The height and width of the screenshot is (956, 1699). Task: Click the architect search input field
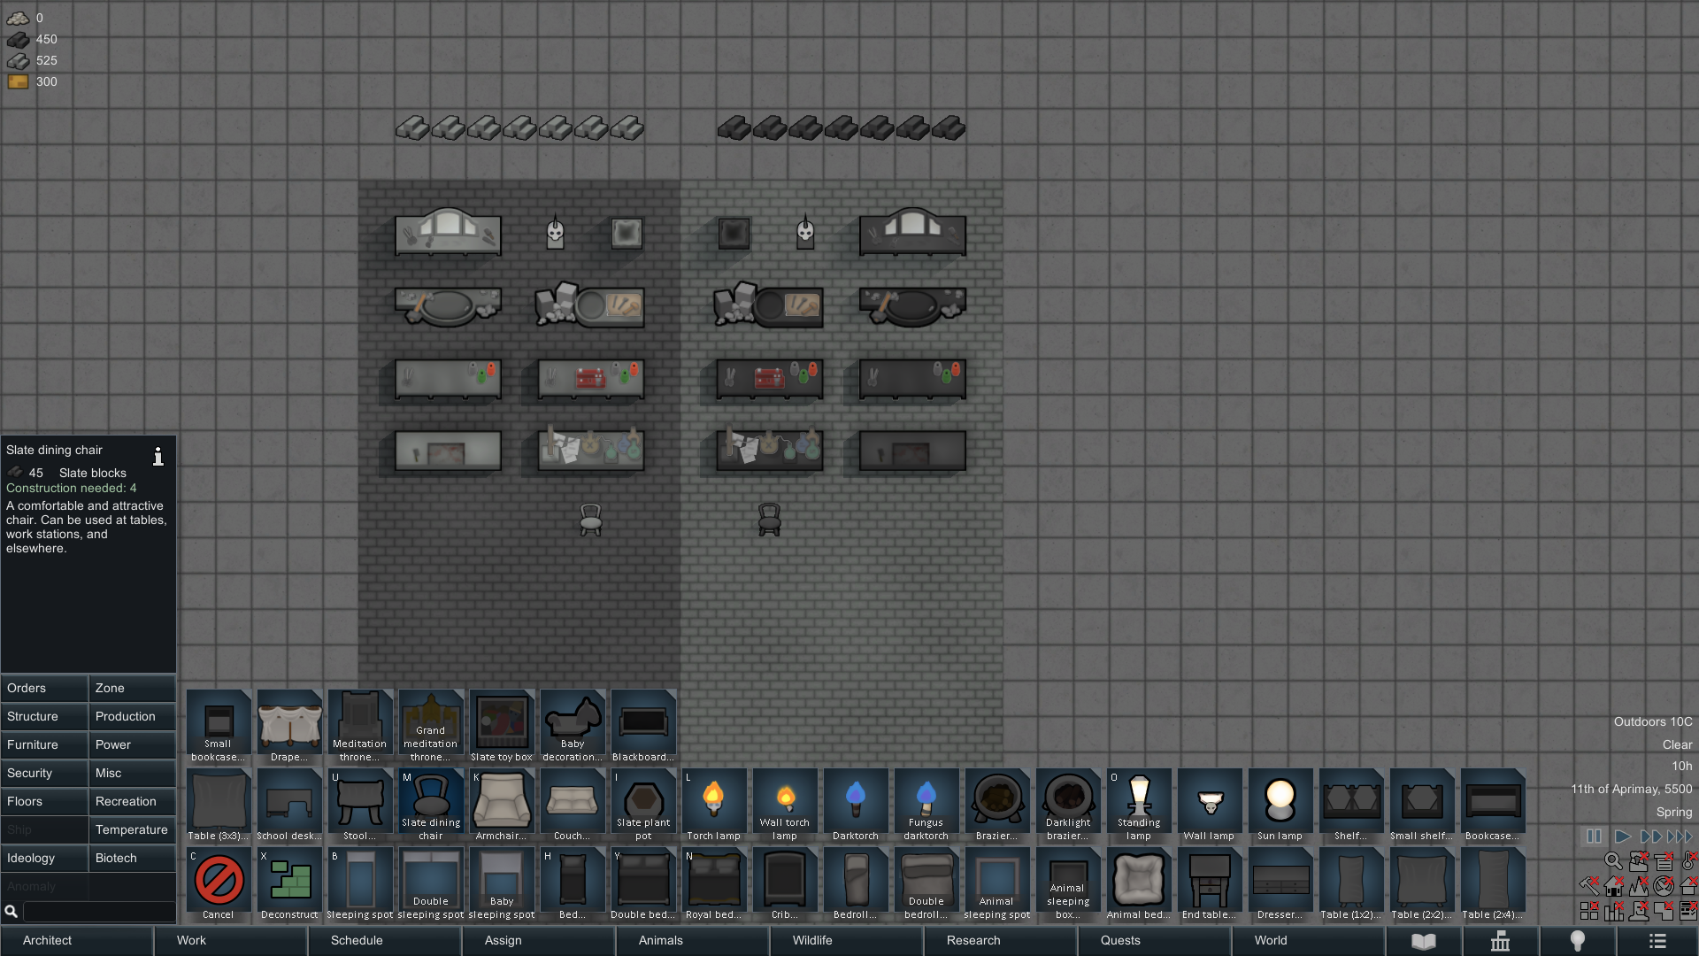click(x=99, y=911)
